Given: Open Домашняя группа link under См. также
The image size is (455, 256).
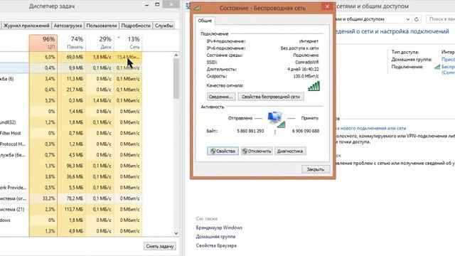Looking at the screenshot, I should 215,237.
